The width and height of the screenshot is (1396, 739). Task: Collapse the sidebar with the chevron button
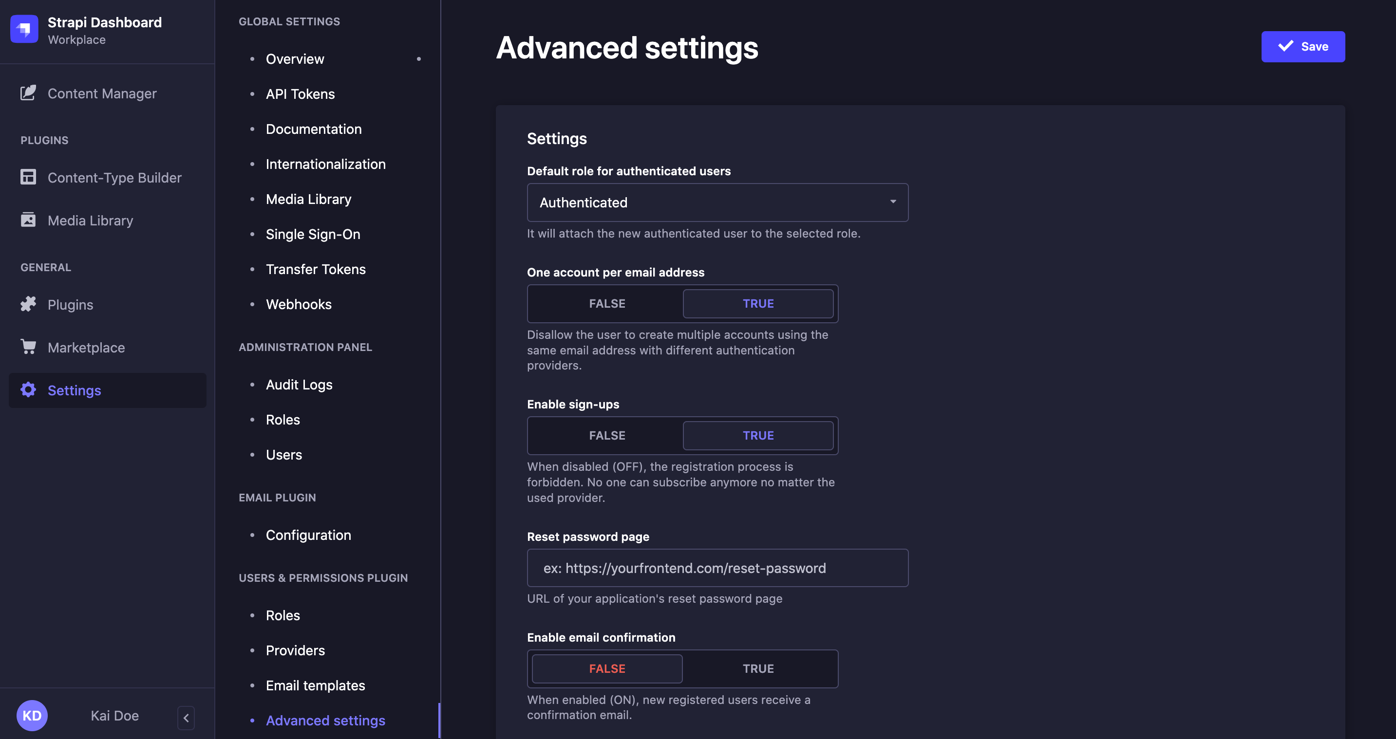186,717
